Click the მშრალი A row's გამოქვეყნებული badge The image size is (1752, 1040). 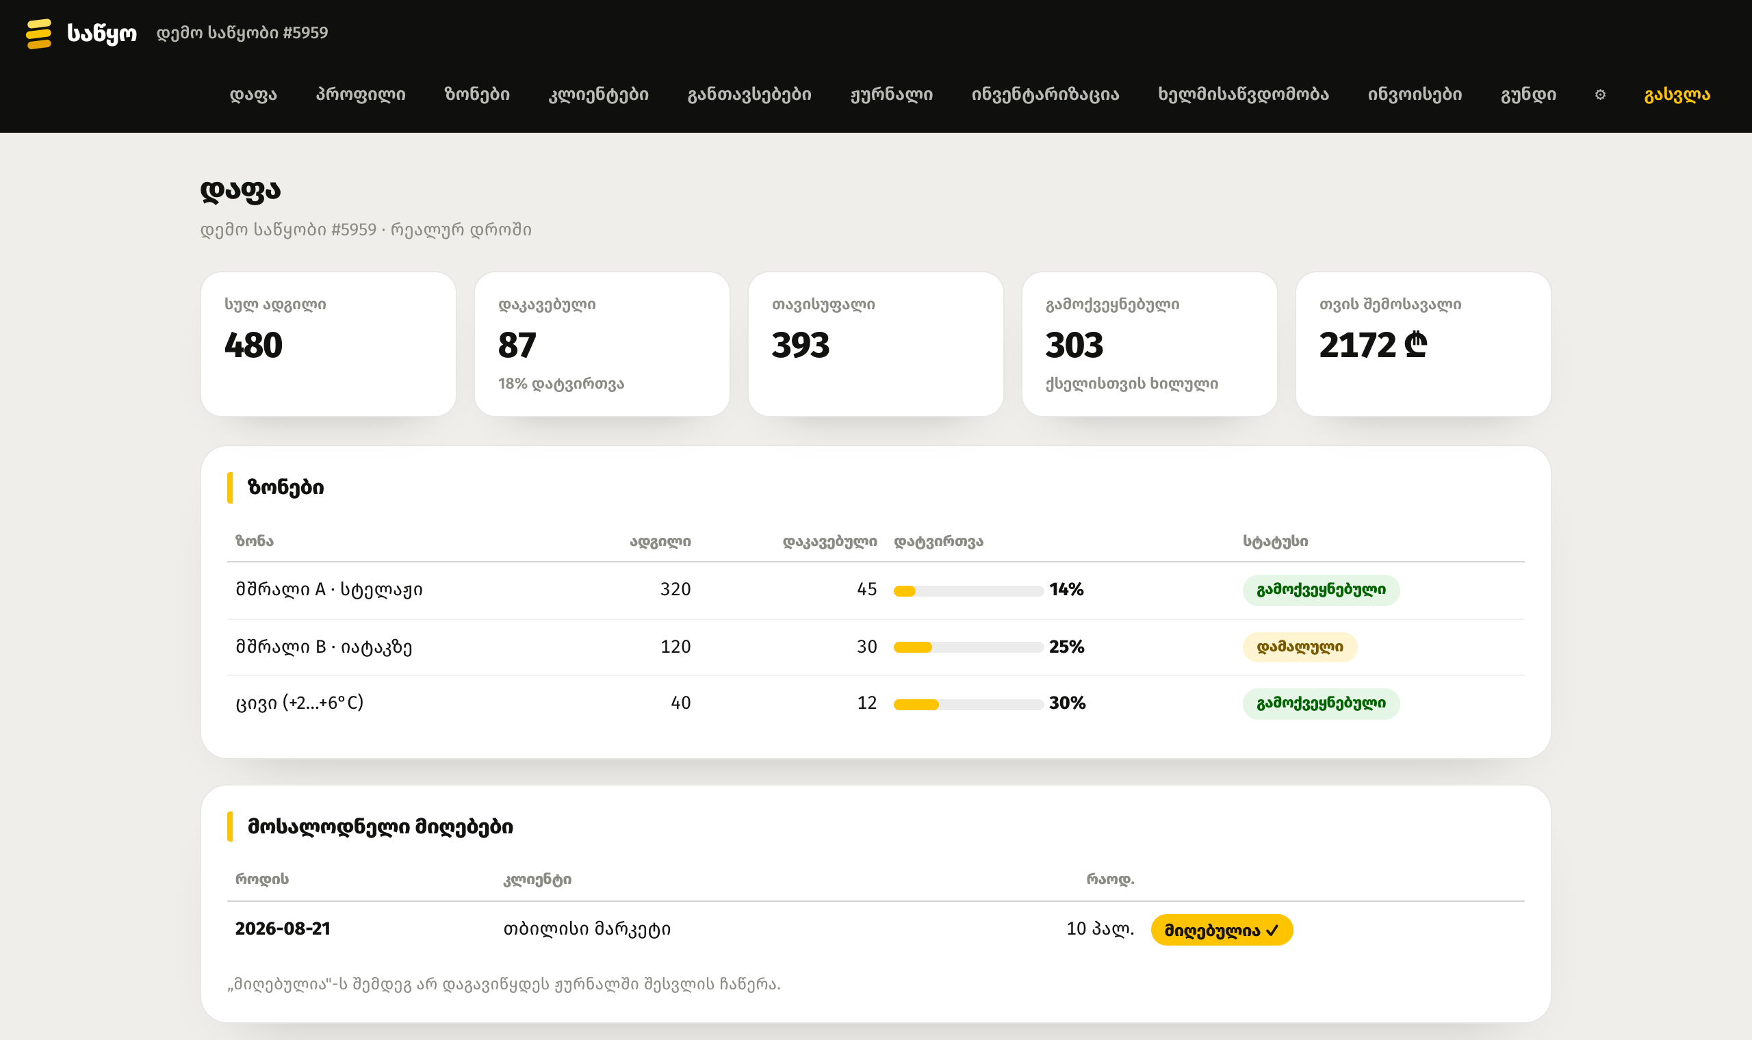pos(1321,590)
